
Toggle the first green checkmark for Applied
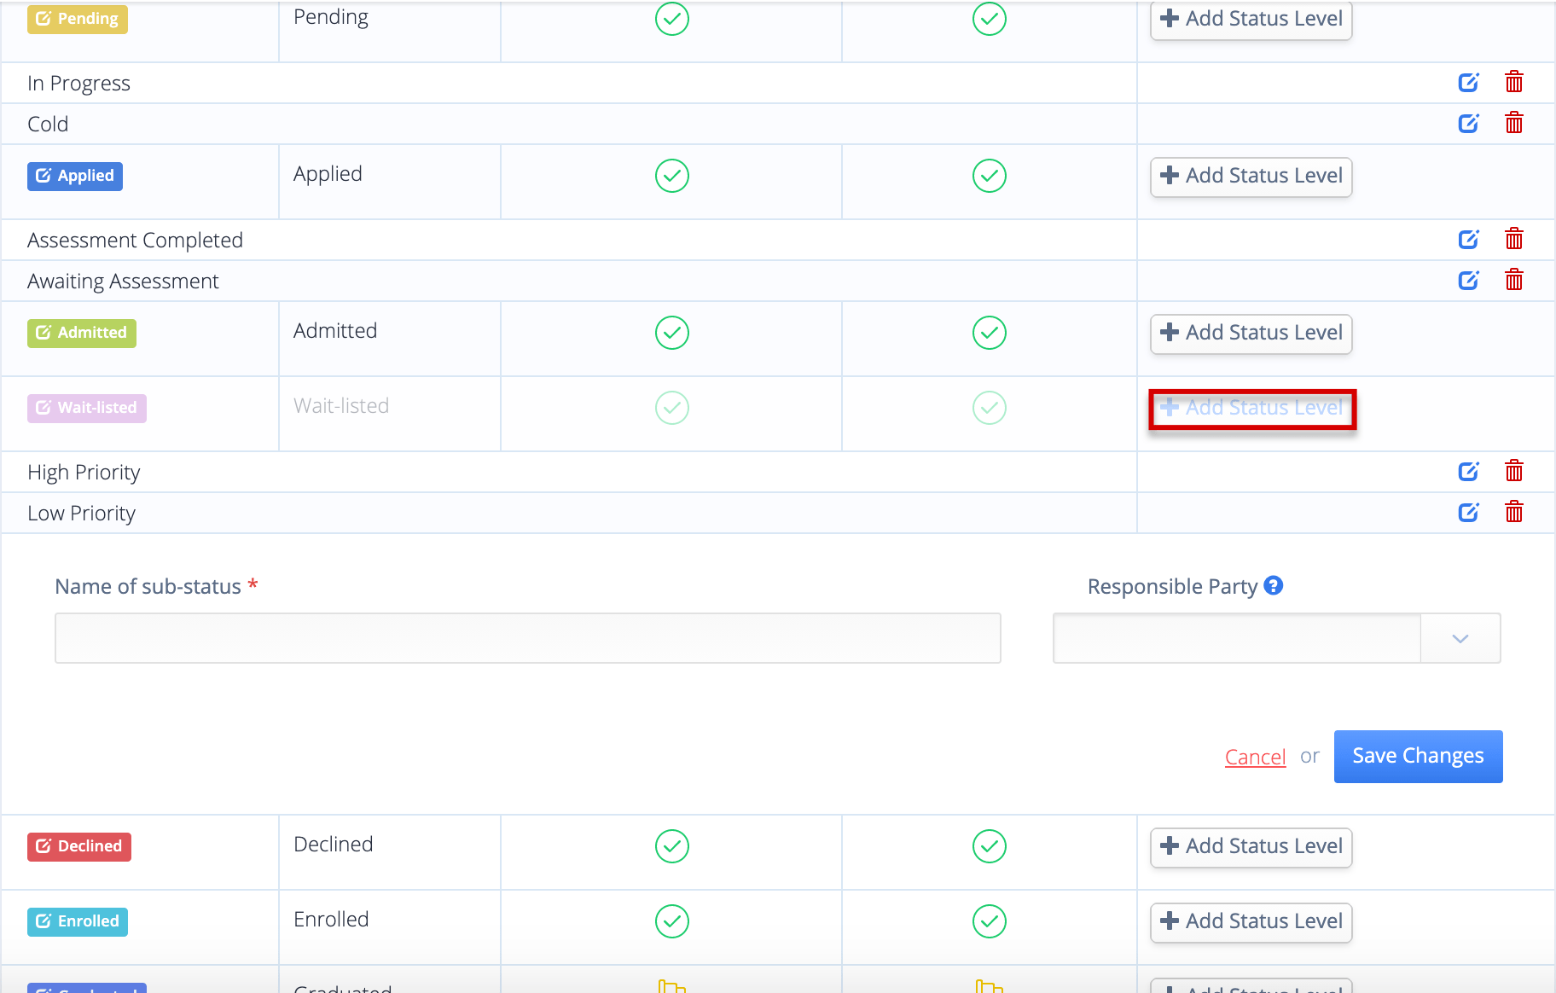pyautogui.click(x=671, y=176)
